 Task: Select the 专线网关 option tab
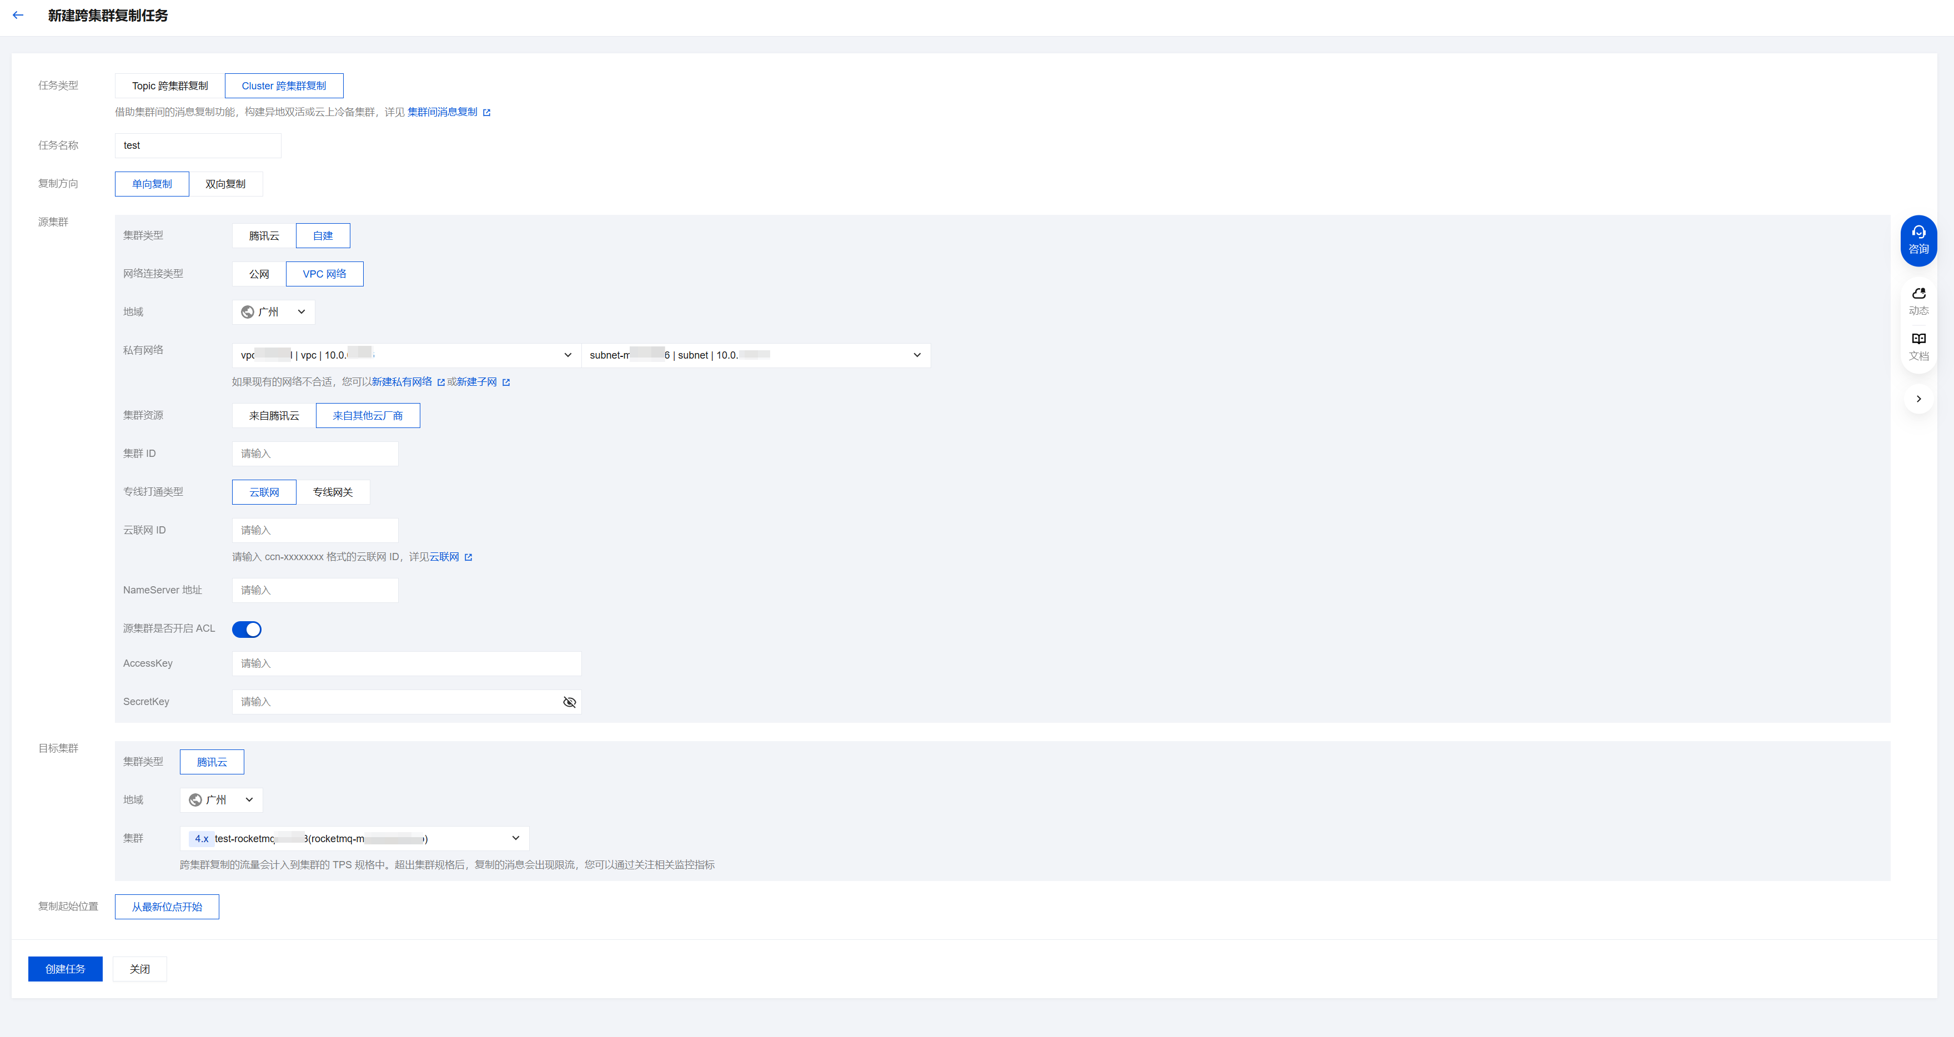[x=332, y=492]
